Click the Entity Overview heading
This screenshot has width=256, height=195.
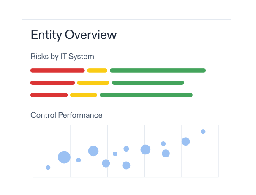tap(74, 35)
